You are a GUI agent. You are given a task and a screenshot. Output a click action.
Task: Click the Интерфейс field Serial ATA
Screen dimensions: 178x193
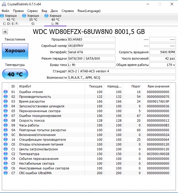(x=92, y=52)
